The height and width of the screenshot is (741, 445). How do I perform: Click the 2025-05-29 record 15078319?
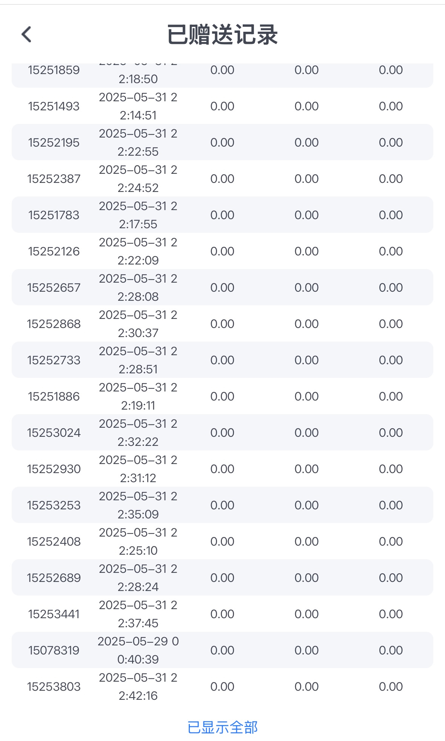pos(54,650)
